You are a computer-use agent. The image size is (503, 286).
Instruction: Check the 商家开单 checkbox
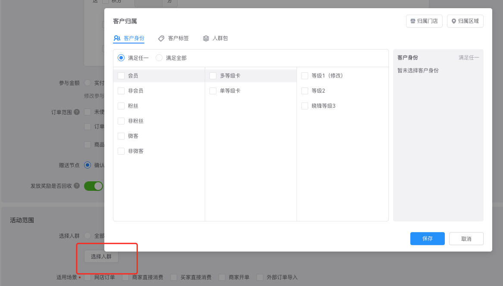222,277
